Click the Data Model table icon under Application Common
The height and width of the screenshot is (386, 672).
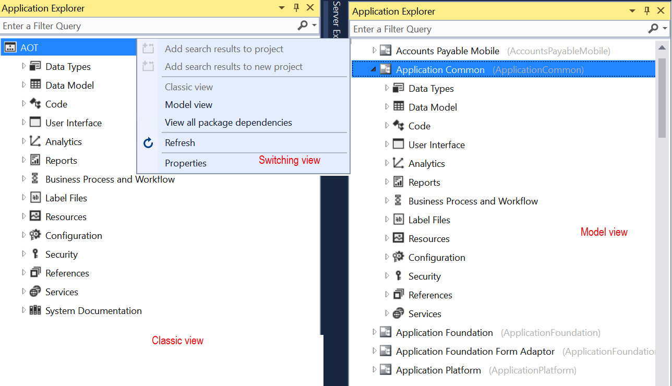pos(399,107)
